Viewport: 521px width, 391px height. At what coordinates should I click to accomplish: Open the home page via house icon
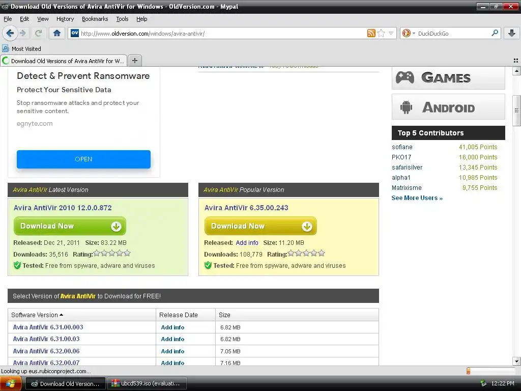tap(57, 33)
